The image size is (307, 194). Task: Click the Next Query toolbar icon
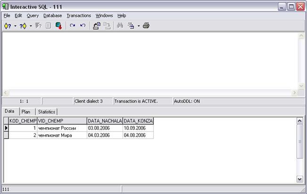point(23,26)
